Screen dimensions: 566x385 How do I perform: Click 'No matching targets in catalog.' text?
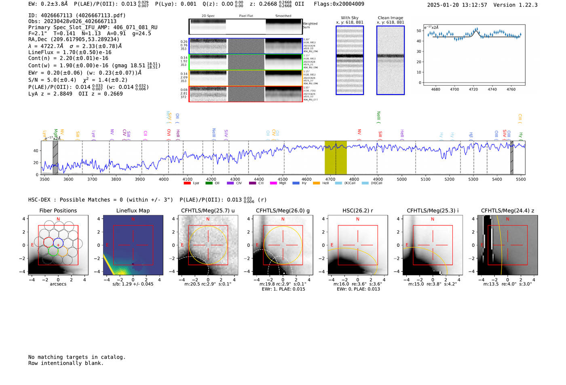point(77,357)
